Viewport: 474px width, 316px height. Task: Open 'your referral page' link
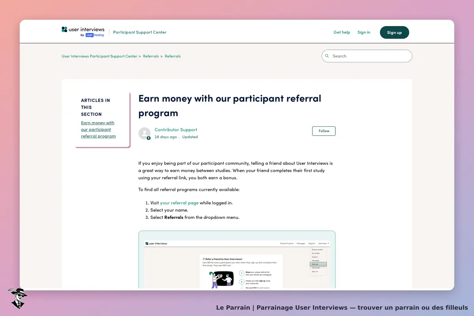pyautogui.click(x=179, y=203)
